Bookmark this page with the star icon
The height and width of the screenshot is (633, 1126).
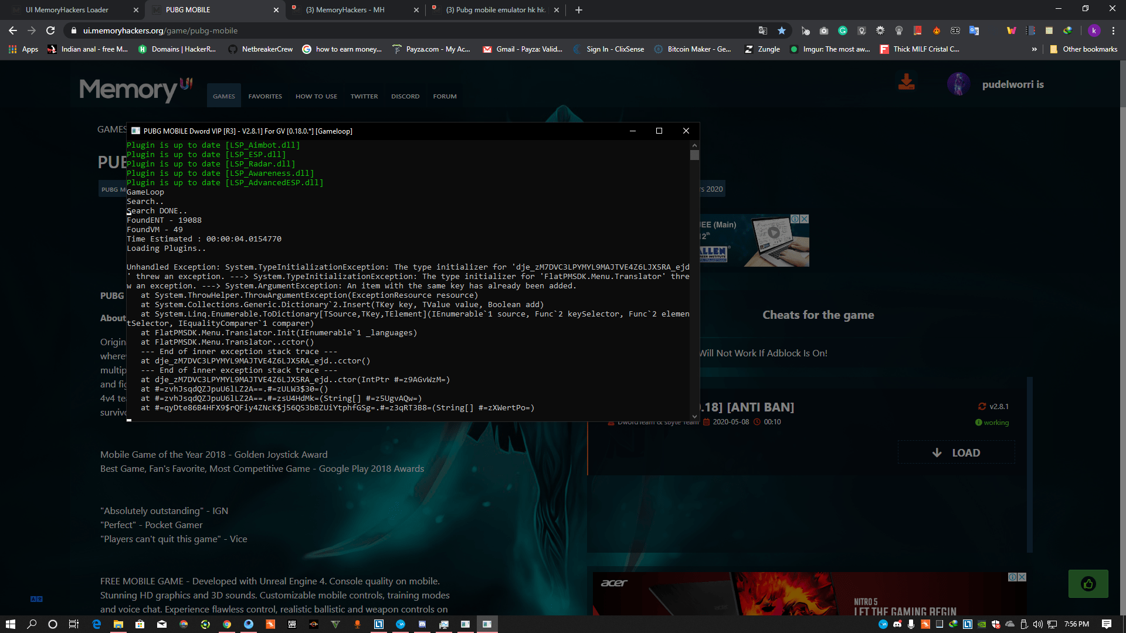(781, 30)
